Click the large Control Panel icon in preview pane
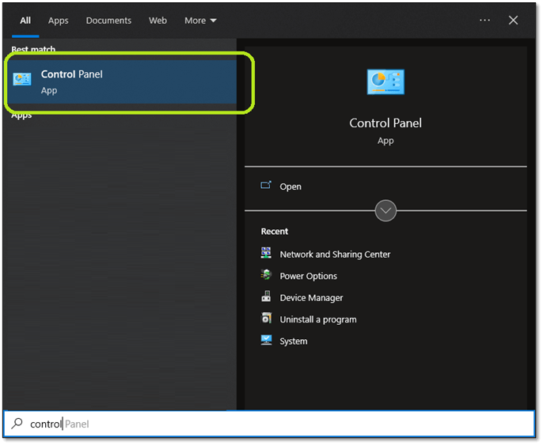This screenshot has height=445, width=543. 385,82
